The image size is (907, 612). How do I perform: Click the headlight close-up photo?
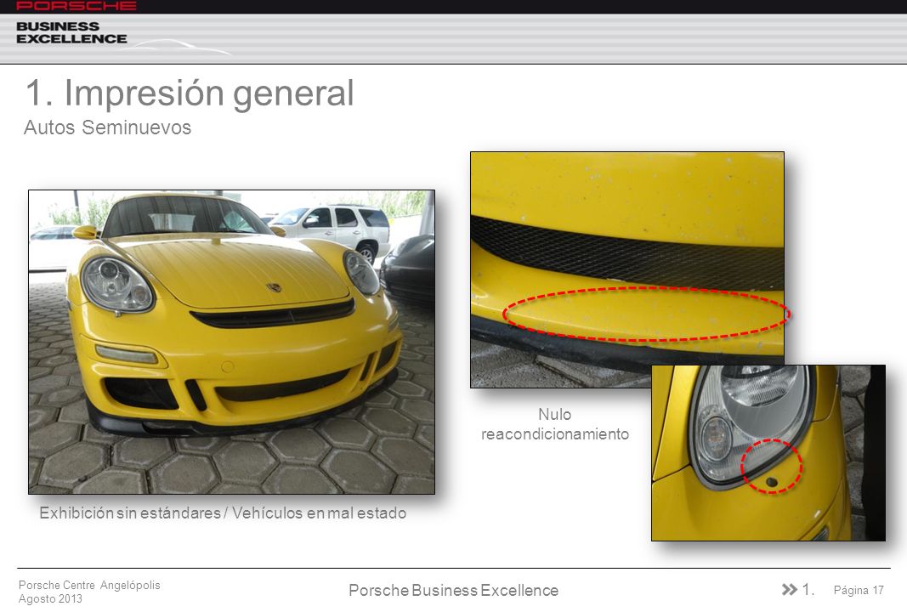(768, 453)
